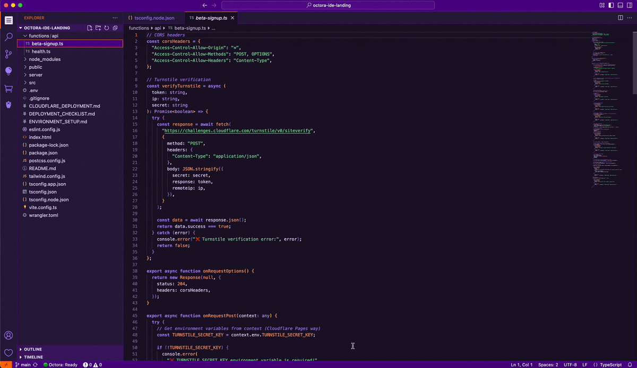Click 'api' in the breadcrumb
Screen dimensions: 637x368
coord(158,28)
